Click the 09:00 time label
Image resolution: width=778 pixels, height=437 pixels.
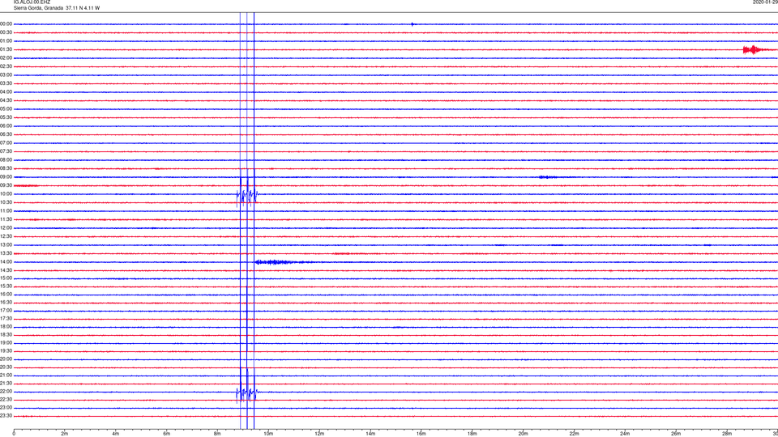(6, 177)
